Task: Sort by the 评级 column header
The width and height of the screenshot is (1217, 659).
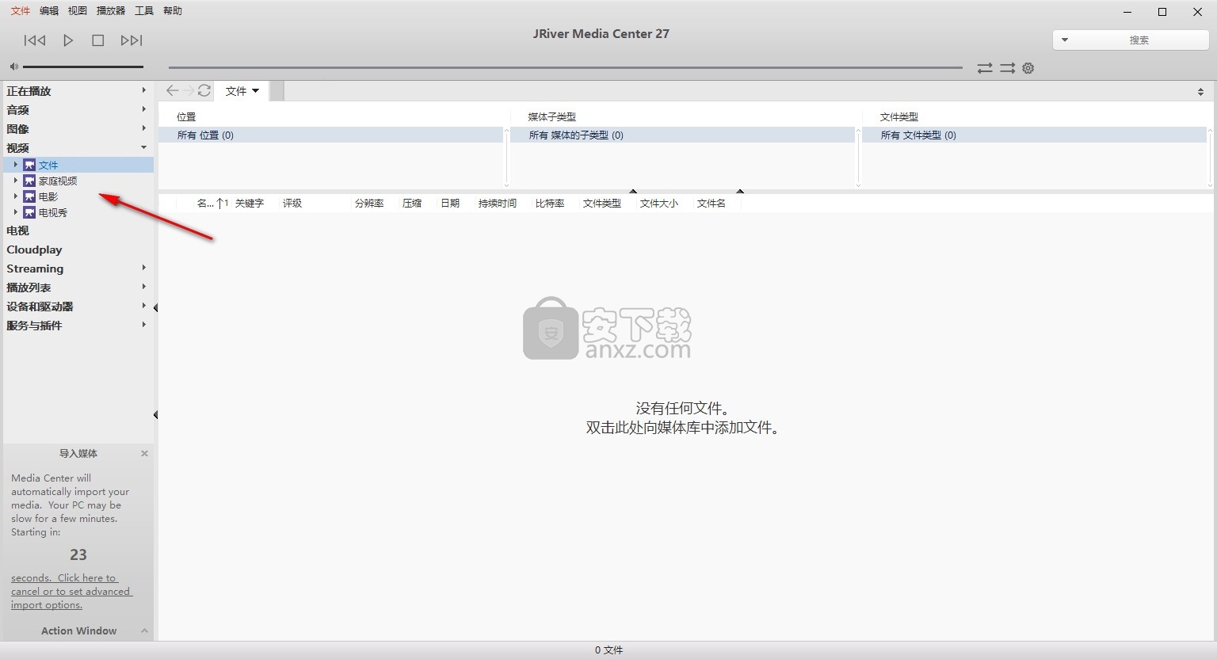Action: click(x=292, y=204)
